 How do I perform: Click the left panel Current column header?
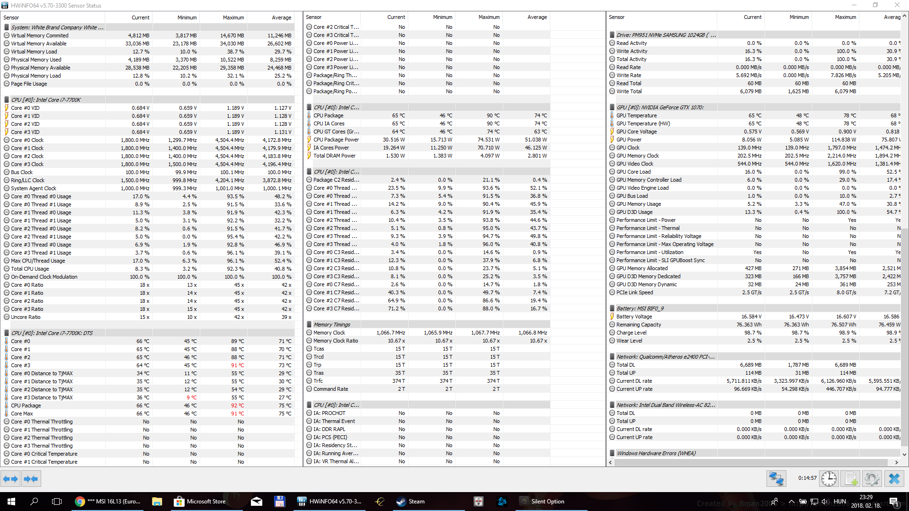129,18
